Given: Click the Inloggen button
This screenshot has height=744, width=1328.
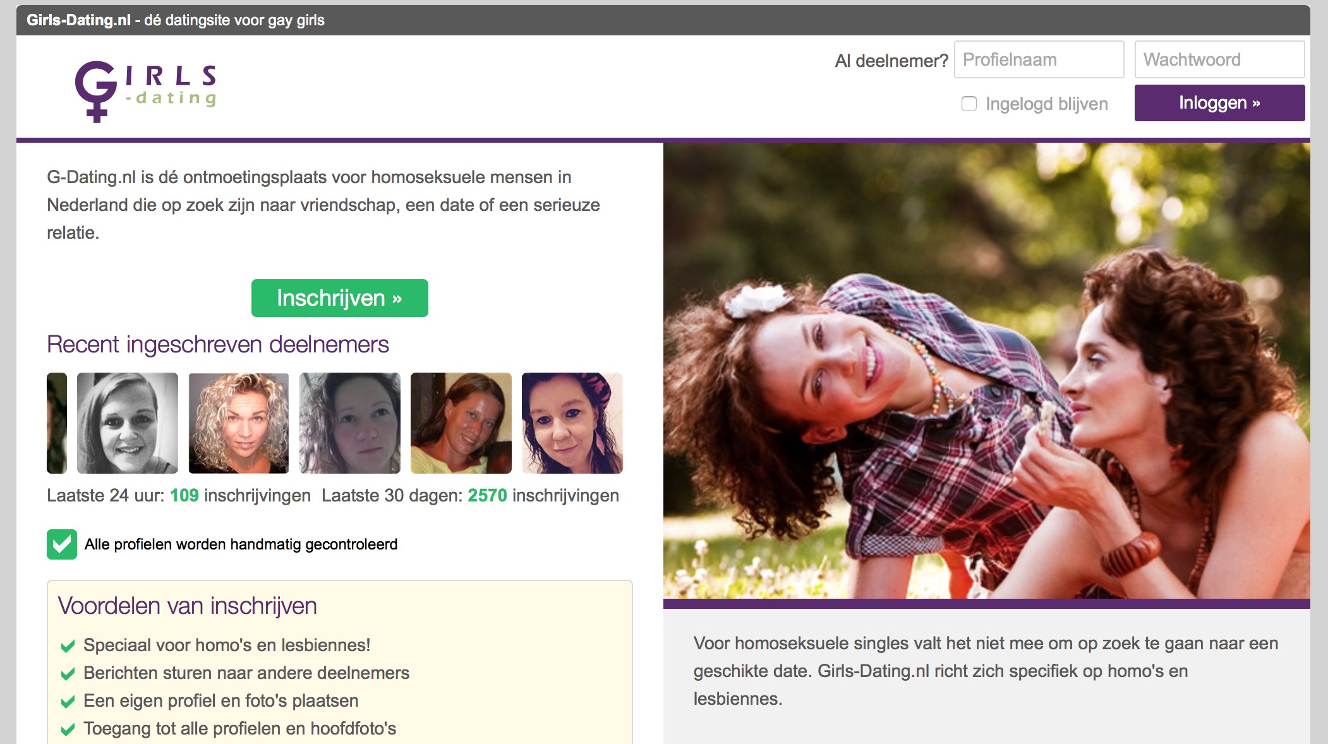Looking at the screenshot, I should [x=1220, y=103].
